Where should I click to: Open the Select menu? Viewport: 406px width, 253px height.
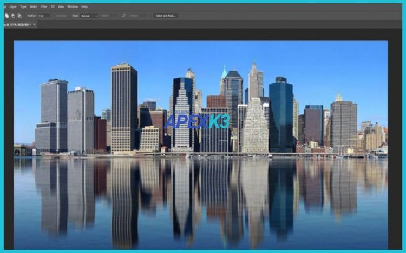pos(34,6)
